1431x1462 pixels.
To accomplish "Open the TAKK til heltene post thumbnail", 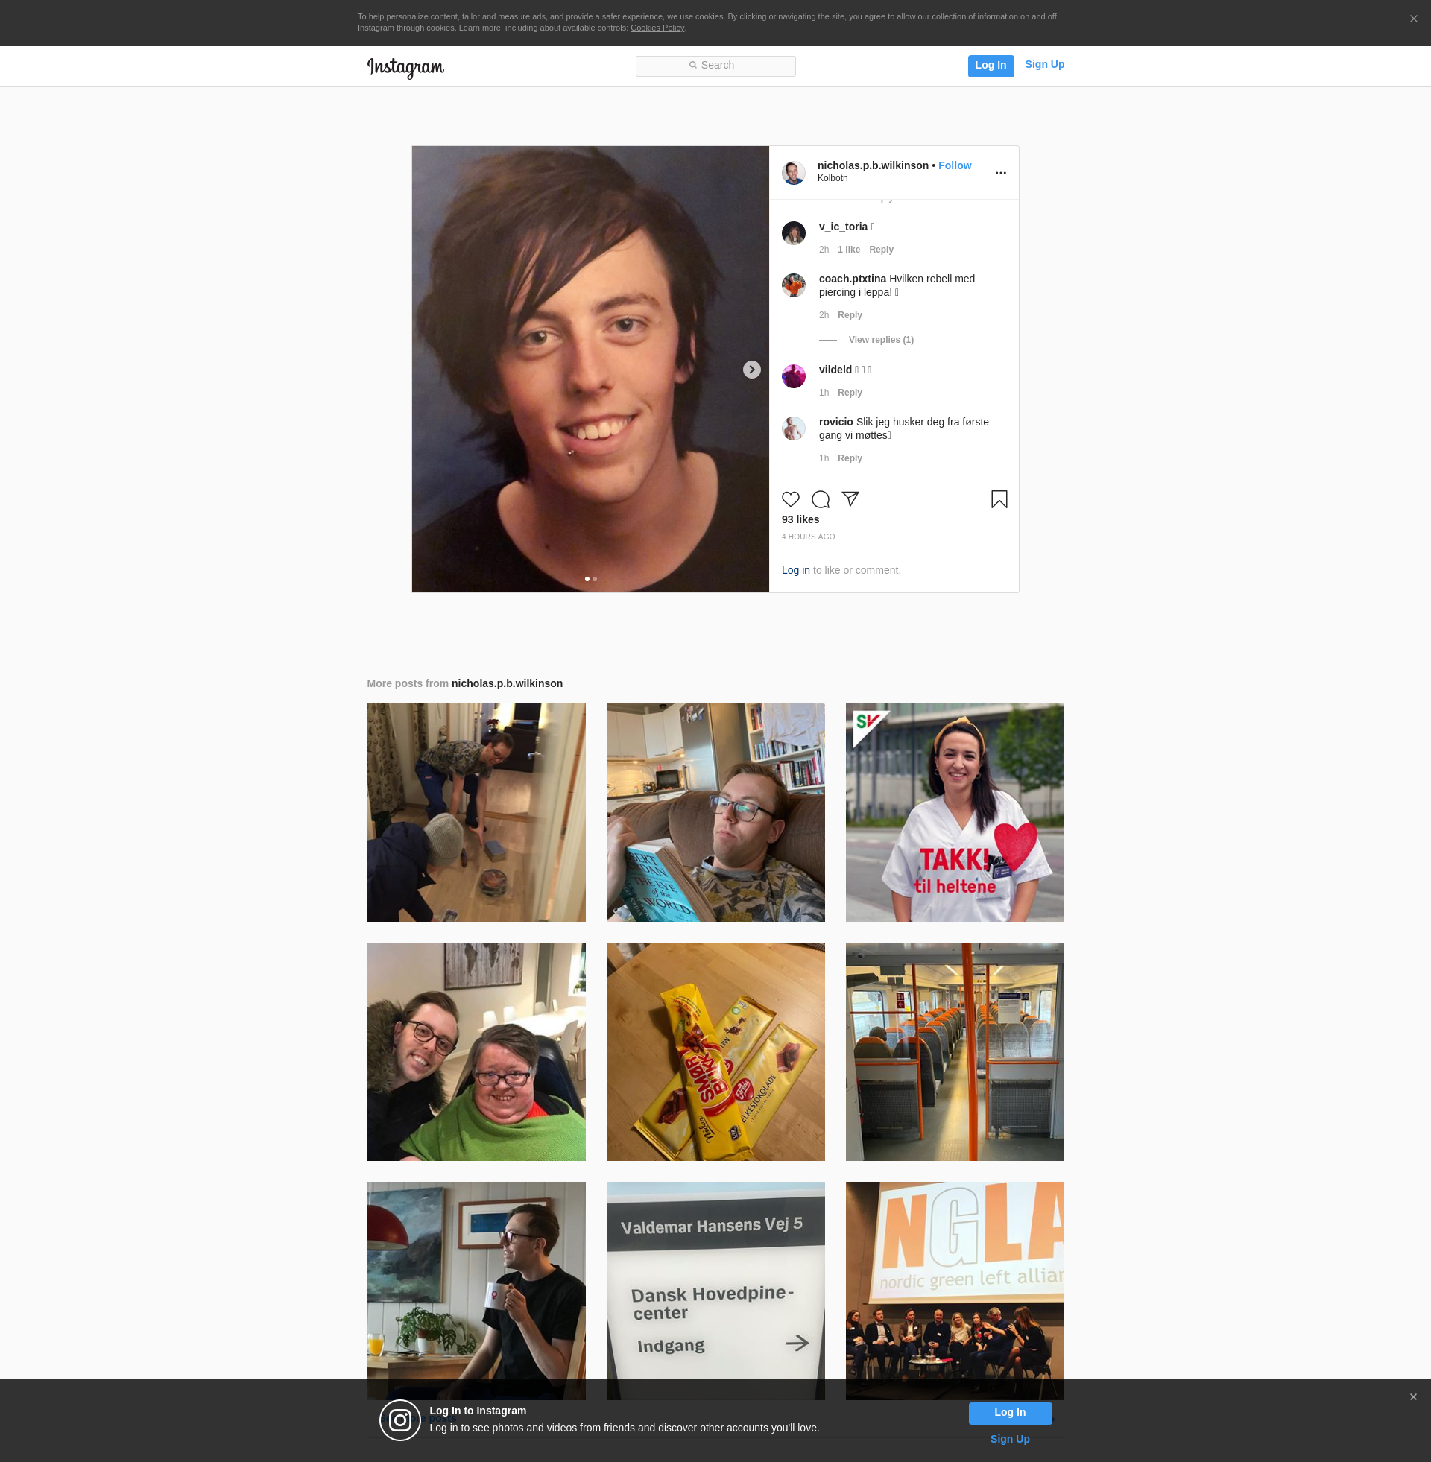I will click(x=955, y=812).
